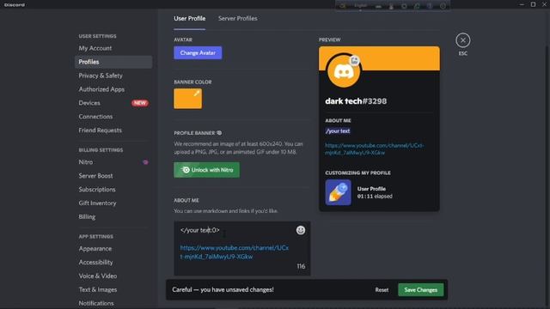Click Unlock with Nitro button
550x309 pixels.
pos(206,170)
